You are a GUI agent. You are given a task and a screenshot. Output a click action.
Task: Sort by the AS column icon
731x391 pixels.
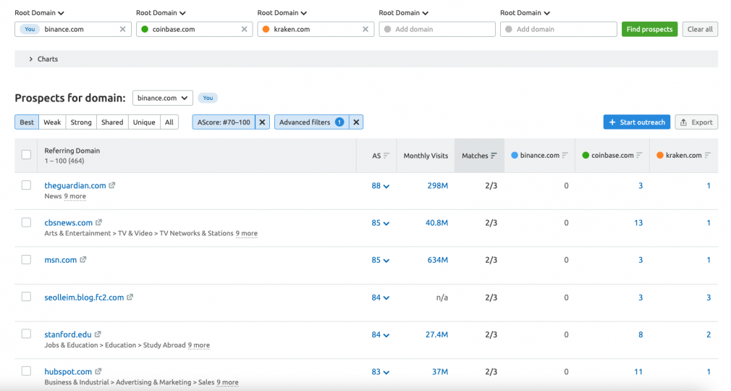click(386, 156)
